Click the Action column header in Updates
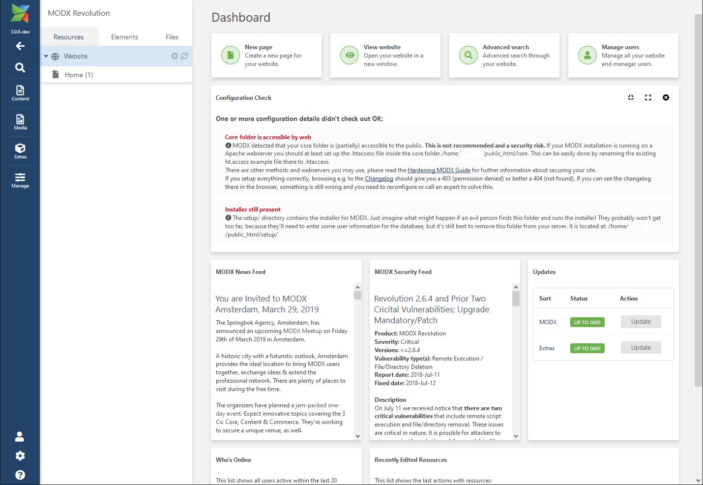703x485 pixels. click(628, 299)
